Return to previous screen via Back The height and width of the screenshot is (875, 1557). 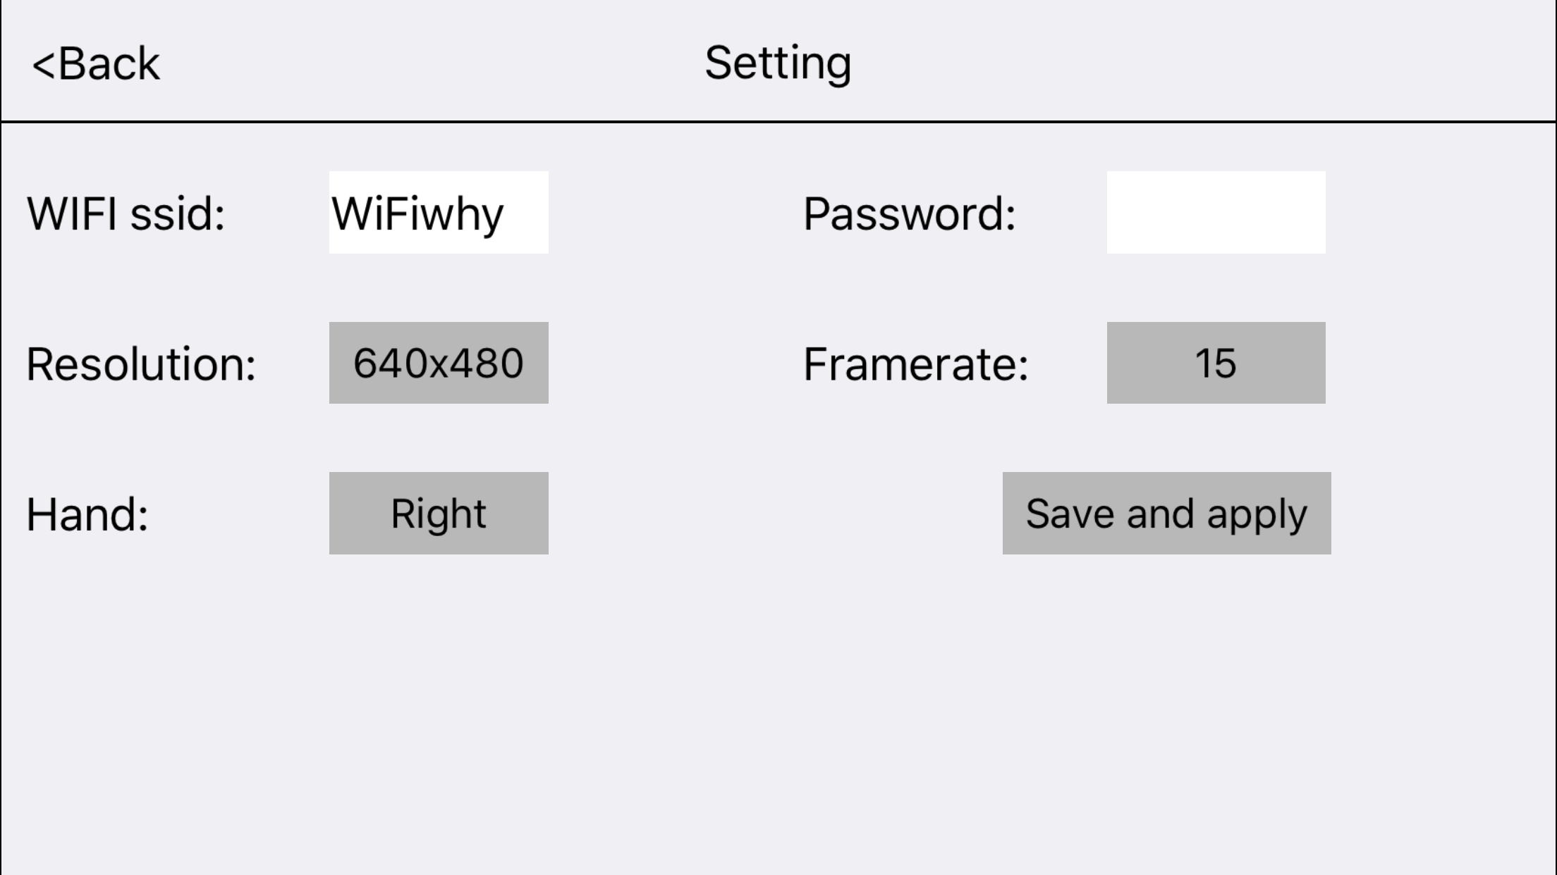point(97,64)
